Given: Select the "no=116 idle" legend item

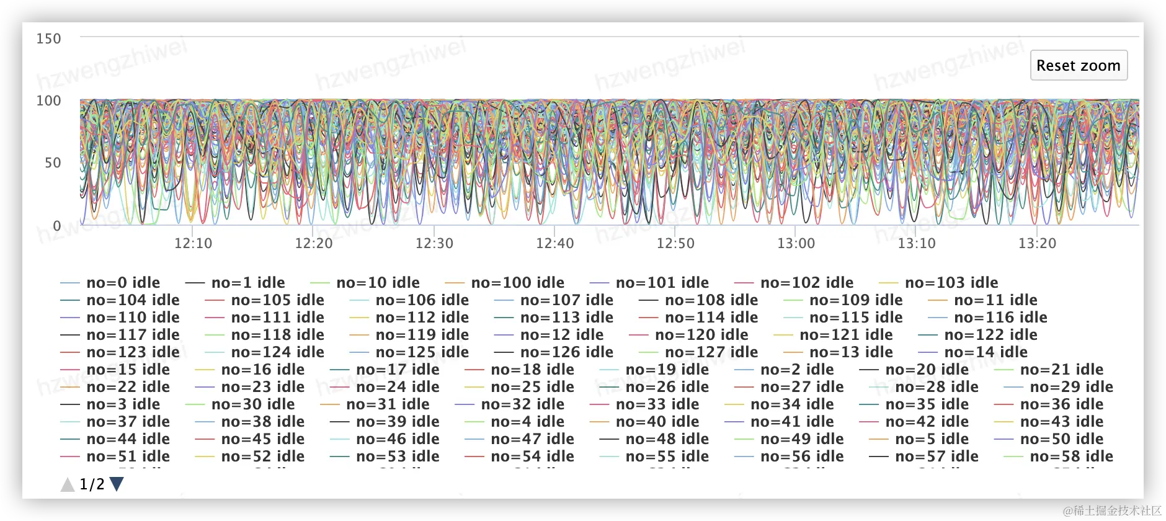Looking at the screenshot, I should 987,318.
